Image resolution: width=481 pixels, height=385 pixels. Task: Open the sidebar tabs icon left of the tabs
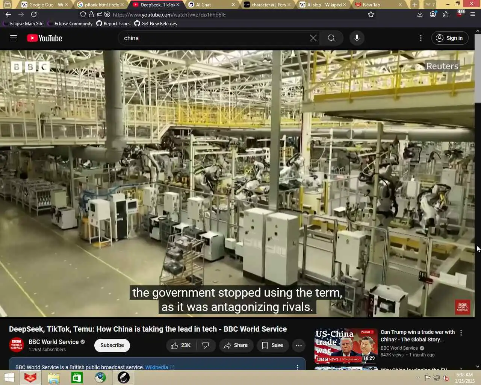coord(8,5)
